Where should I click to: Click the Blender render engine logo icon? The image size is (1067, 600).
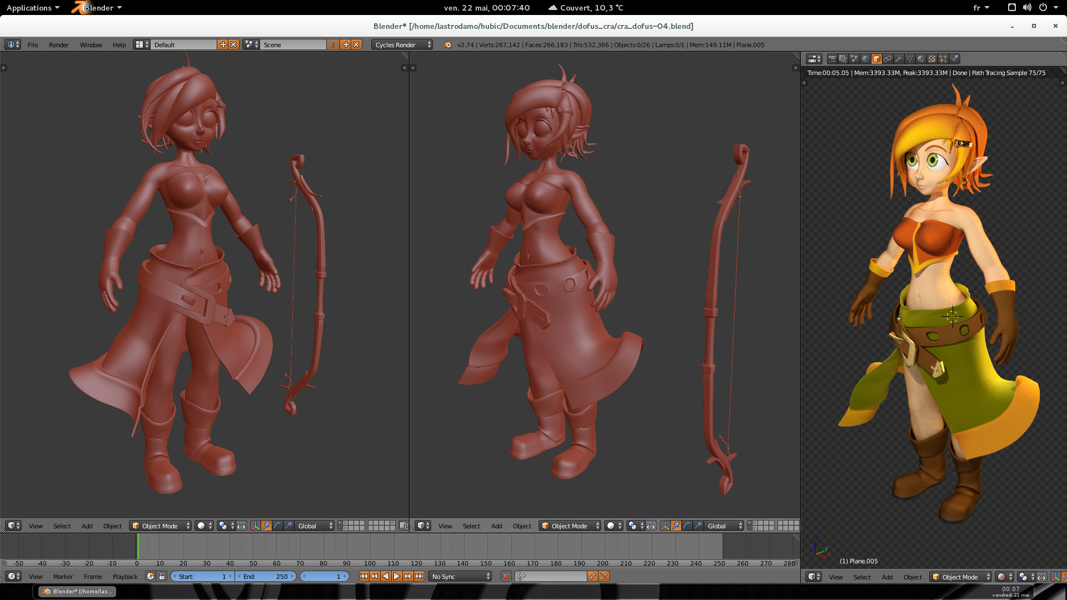pyautogui.click(x=447, y=44)
